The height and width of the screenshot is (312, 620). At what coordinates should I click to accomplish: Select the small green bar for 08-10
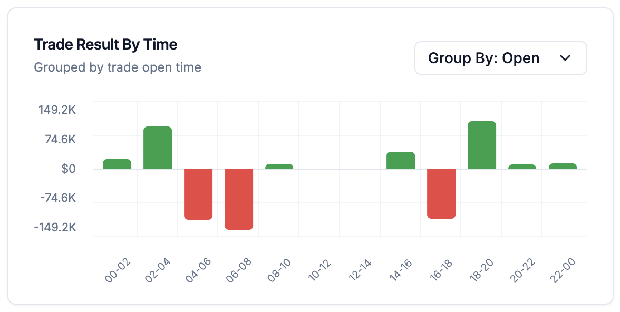(x=279, y=165)
